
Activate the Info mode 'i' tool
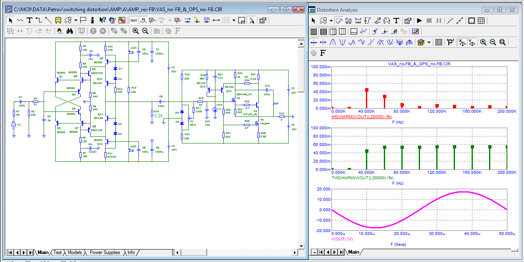tap(93, 20)
